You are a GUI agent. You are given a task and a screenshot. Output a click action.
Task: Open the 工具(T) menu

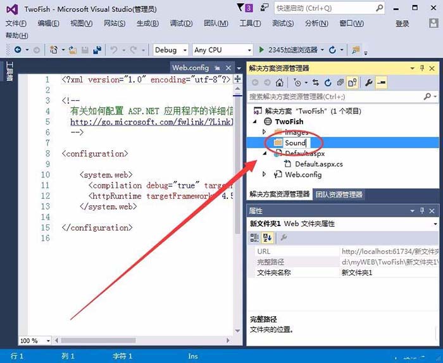(250, 23)
